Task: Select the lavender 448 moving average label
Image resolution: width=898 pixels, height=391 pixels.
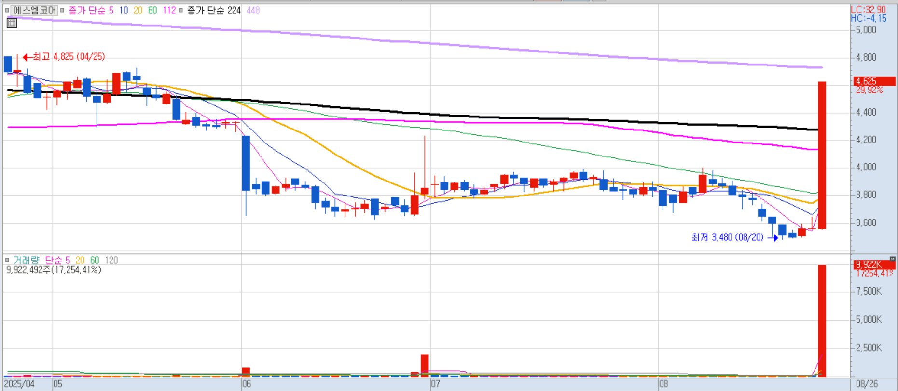Action: (253, 10)
